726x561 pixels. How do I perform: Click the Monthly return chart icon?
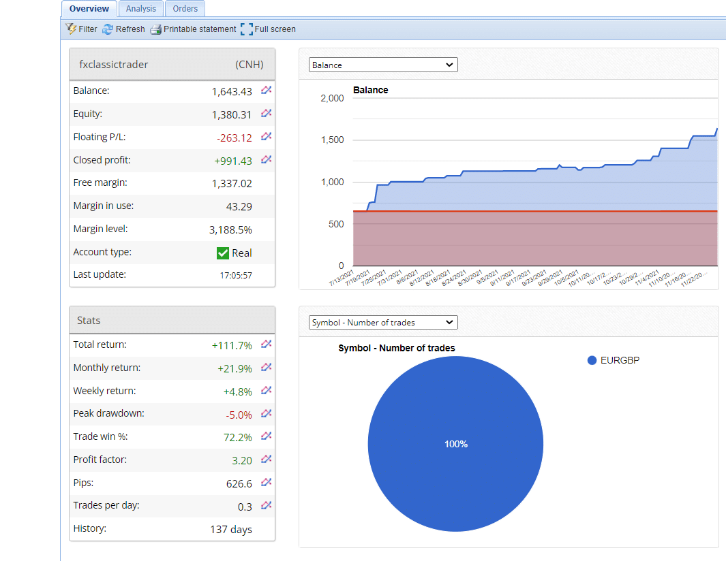(x=267, y=368)
